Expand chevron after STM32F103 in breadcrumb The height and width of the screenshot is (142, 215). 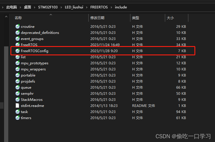(x=61, y=7)
